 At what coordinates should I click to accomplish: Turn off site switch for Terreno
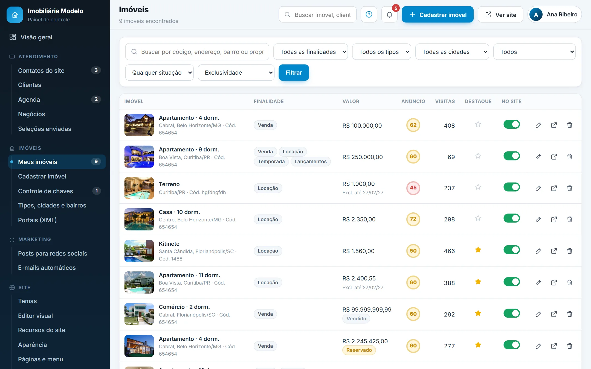(x=512, y=187)
